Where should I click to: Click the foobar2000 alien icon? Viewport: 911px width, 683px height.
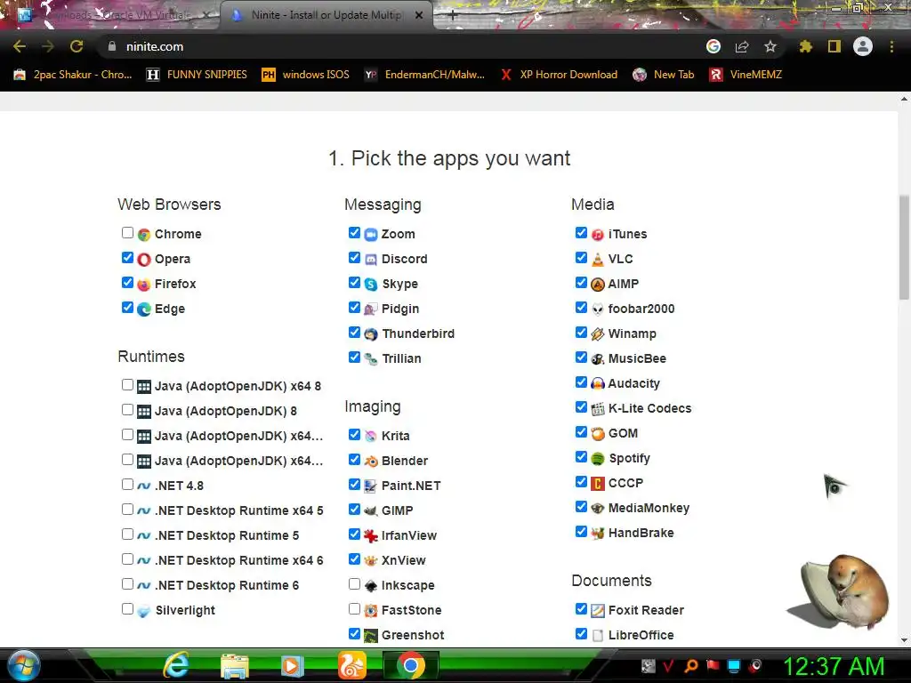597,309
